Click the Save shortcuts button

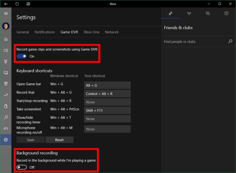(x=30, y=140)
